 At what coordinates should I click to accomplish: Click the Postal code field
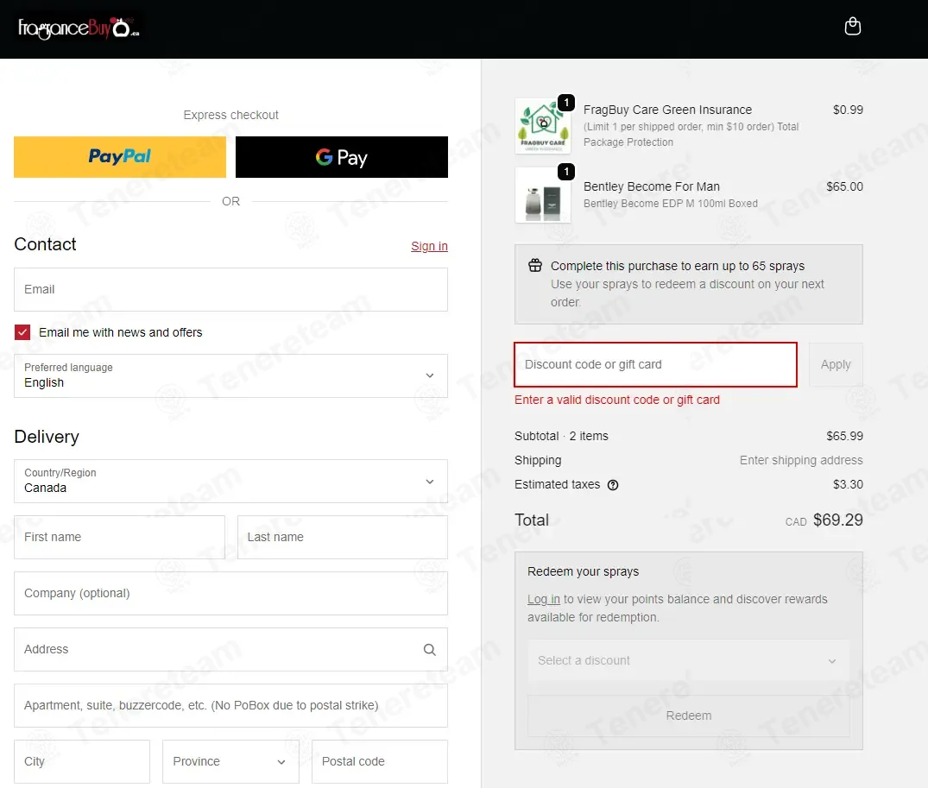click(x=380, y=761)
